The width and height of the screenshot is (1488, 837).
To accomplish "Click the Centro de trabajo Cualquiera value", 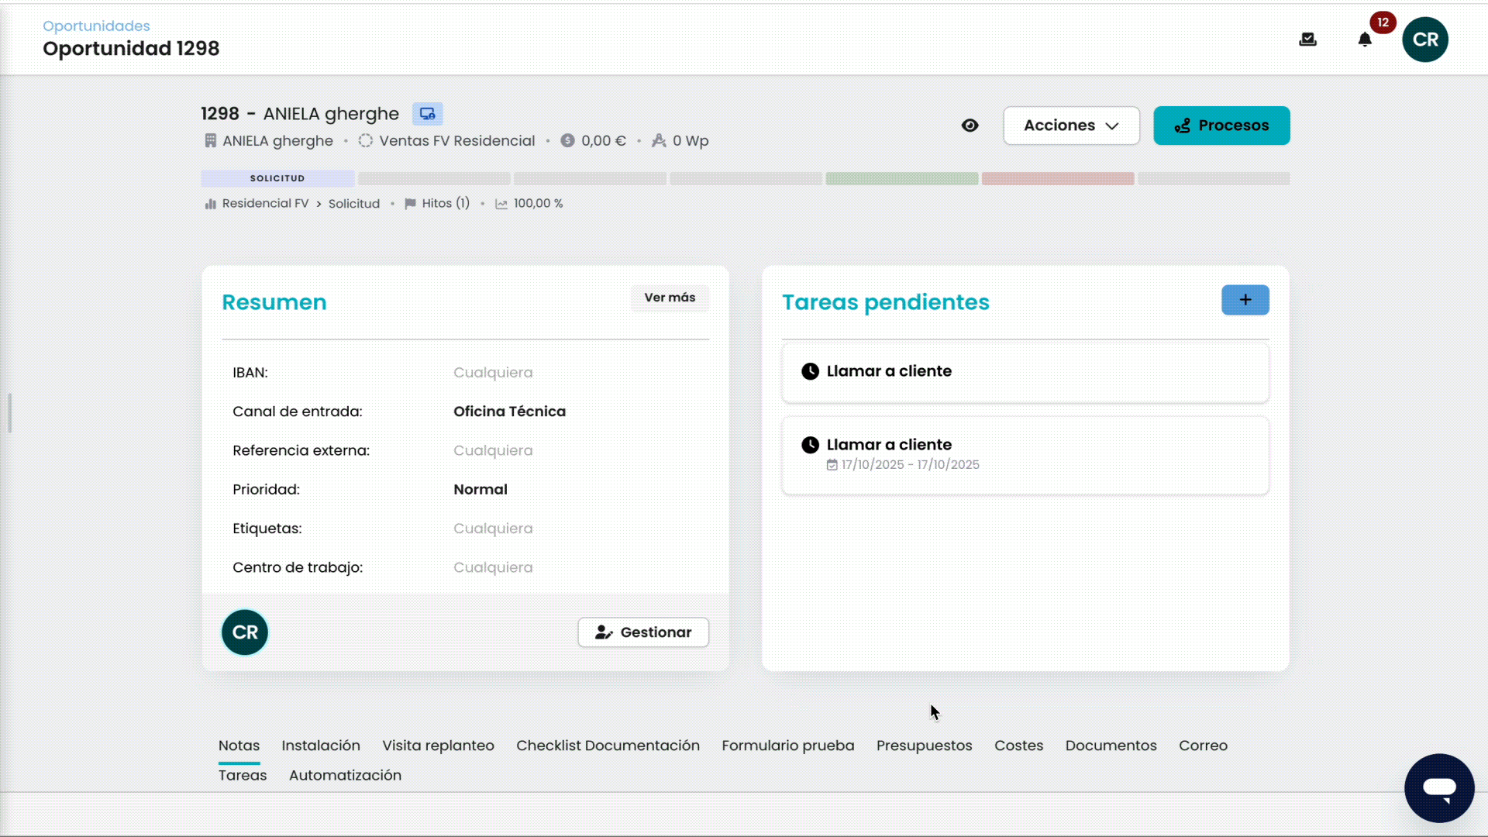I will [x=493, y=568].
